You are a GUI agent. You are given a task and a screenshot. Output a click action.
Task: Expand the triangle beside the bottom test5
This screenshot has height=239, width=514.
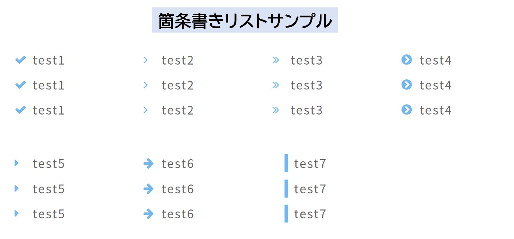(17, 213)
